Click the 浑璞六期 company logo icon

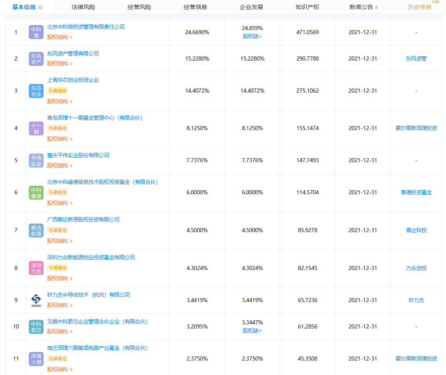(x=36, y=359)
